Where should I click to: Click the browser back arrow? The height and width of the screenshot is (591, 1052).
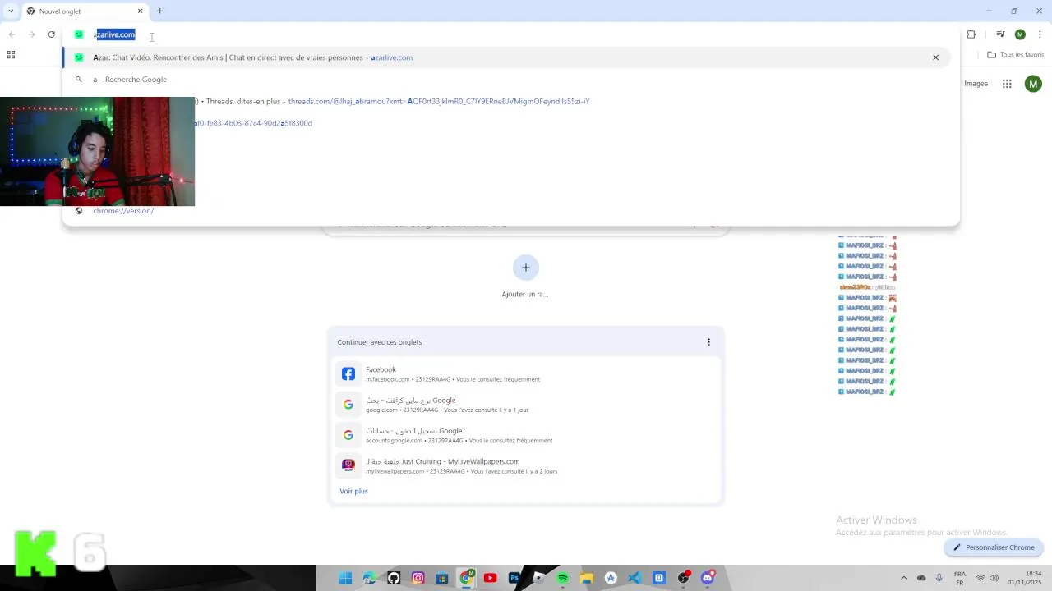[x=12, y=34]
